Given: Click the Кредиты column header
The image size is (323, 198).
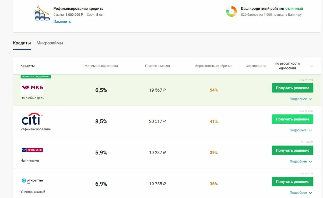Looking at the screenshot, I should point(27,66).
